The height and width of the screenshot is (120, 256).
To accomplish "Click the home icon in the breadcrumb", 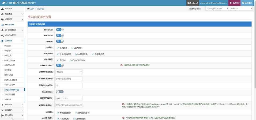I will click(x=28, y=9).
